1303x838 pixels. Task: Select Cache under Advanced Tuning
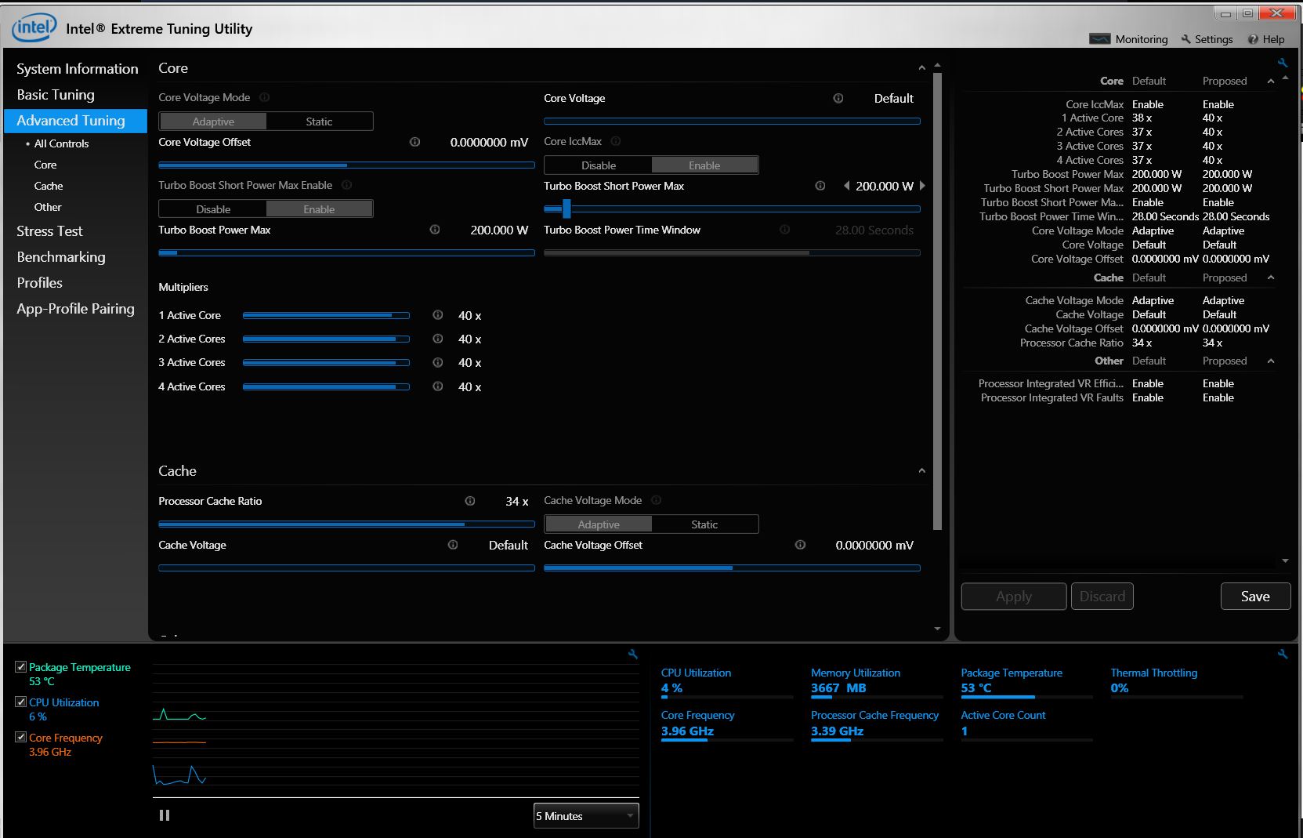(x=49, y=186)
